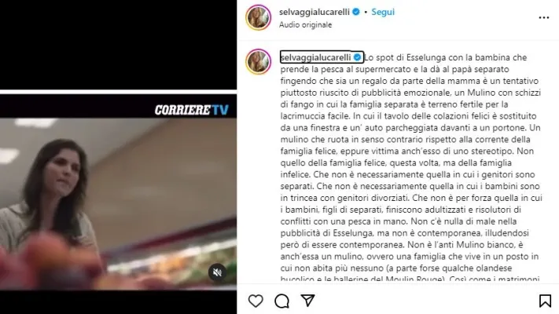Click the black bar below the video
This screenshot has width=559, height=314.
(118, 302)
